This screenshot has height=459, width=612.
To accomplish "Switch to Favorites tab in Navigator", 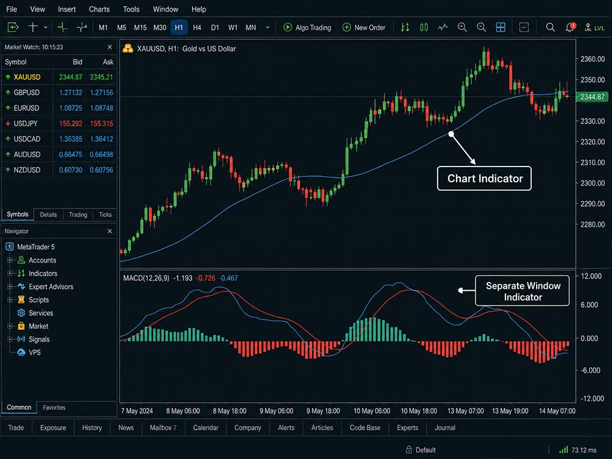I will tap(54, 408).
